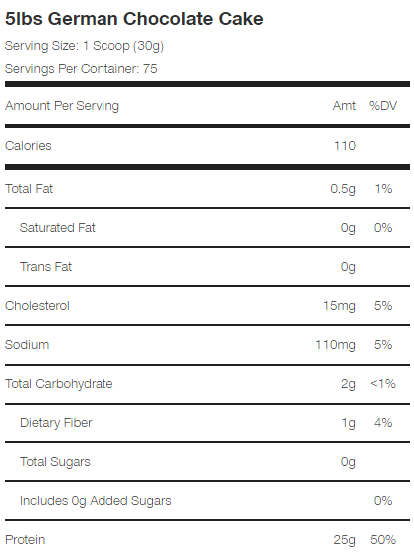Click Includes 0g Added Sugars text
The height and width of the screenshot is (554, 414).
[x=96, y=501]
